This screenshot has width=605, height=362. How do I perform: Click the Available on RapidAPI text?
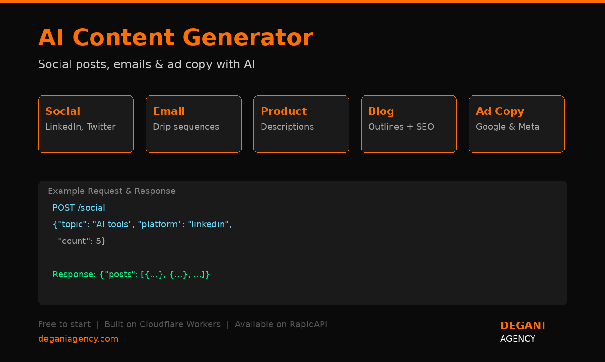(281, 324)
